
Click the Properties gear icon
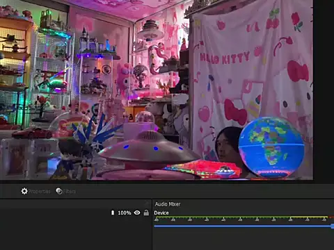tap(24, 191)
